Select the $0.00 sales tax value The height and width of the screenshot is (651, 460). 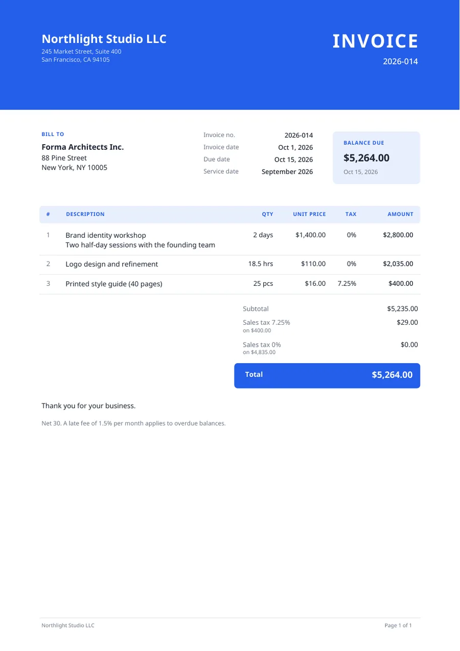point(409,345)
